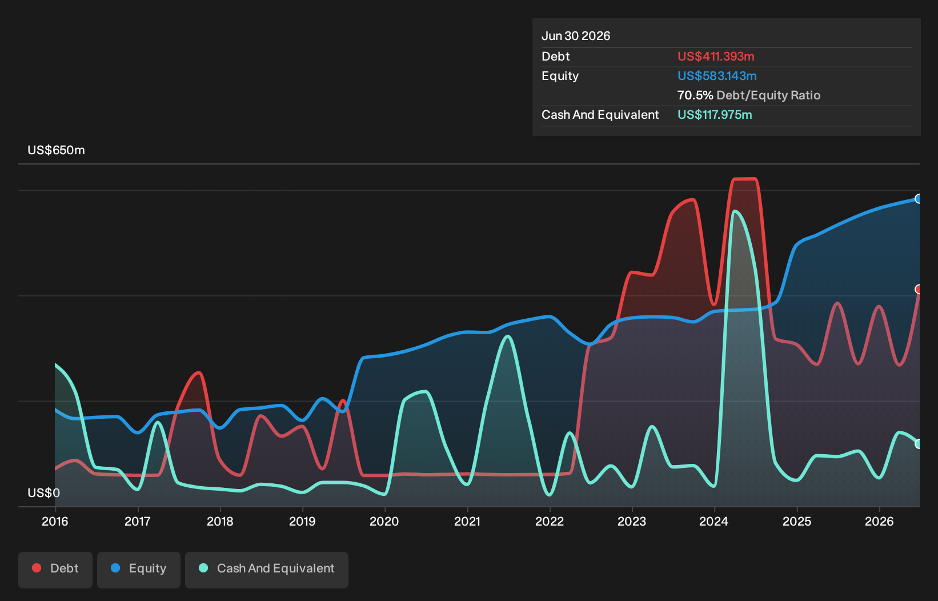This screenshot has width=938, height=601.
Task: Click the 70.5% Debt/Equity Ratio text
Action: pyautogui.click(x=749, y=95)
